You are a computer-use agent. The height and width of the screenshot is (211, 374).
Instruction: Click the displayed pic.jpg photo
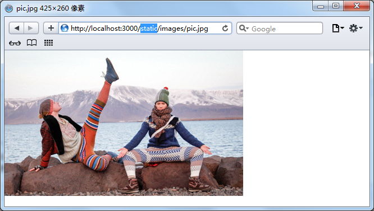[x=124, y=123]
